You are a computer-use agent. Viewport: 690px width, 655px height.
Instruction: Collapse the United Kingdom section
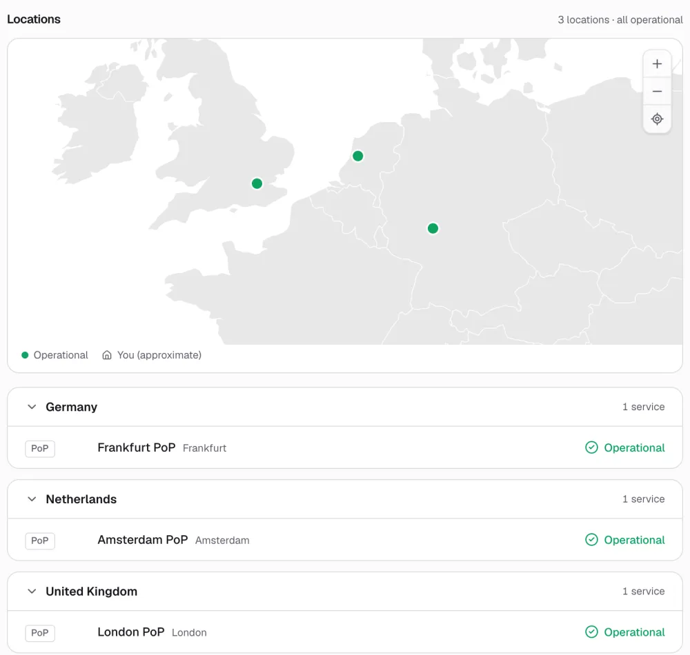[32, 592]
